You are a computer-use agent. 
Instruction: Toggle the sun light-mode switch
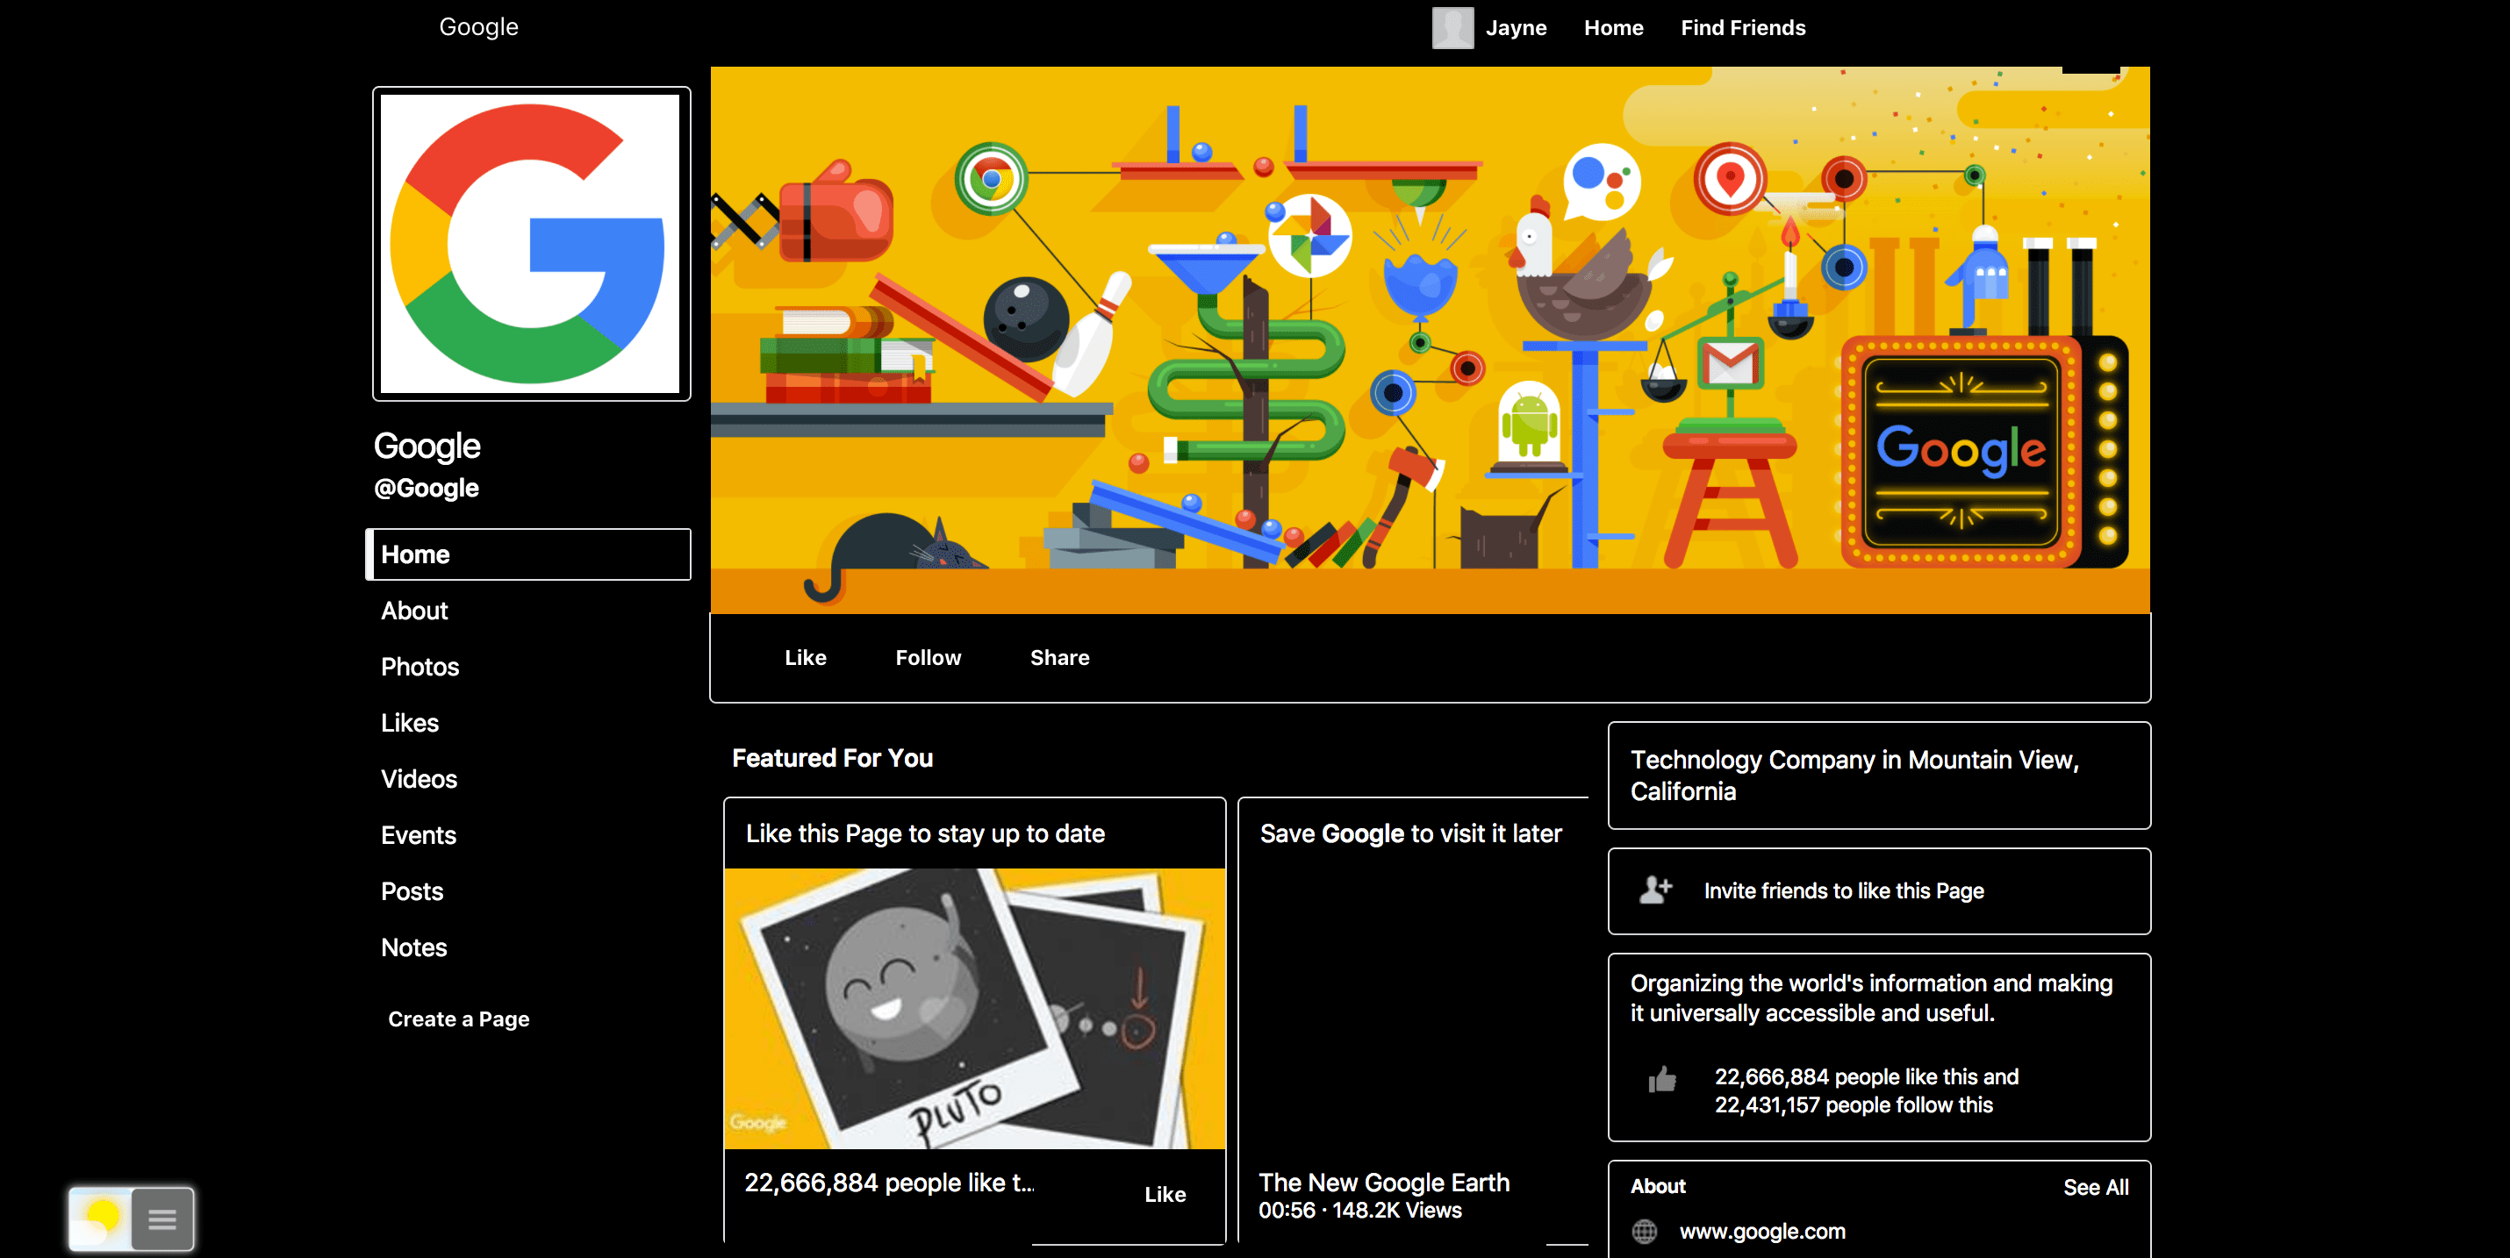(100, 1218)
